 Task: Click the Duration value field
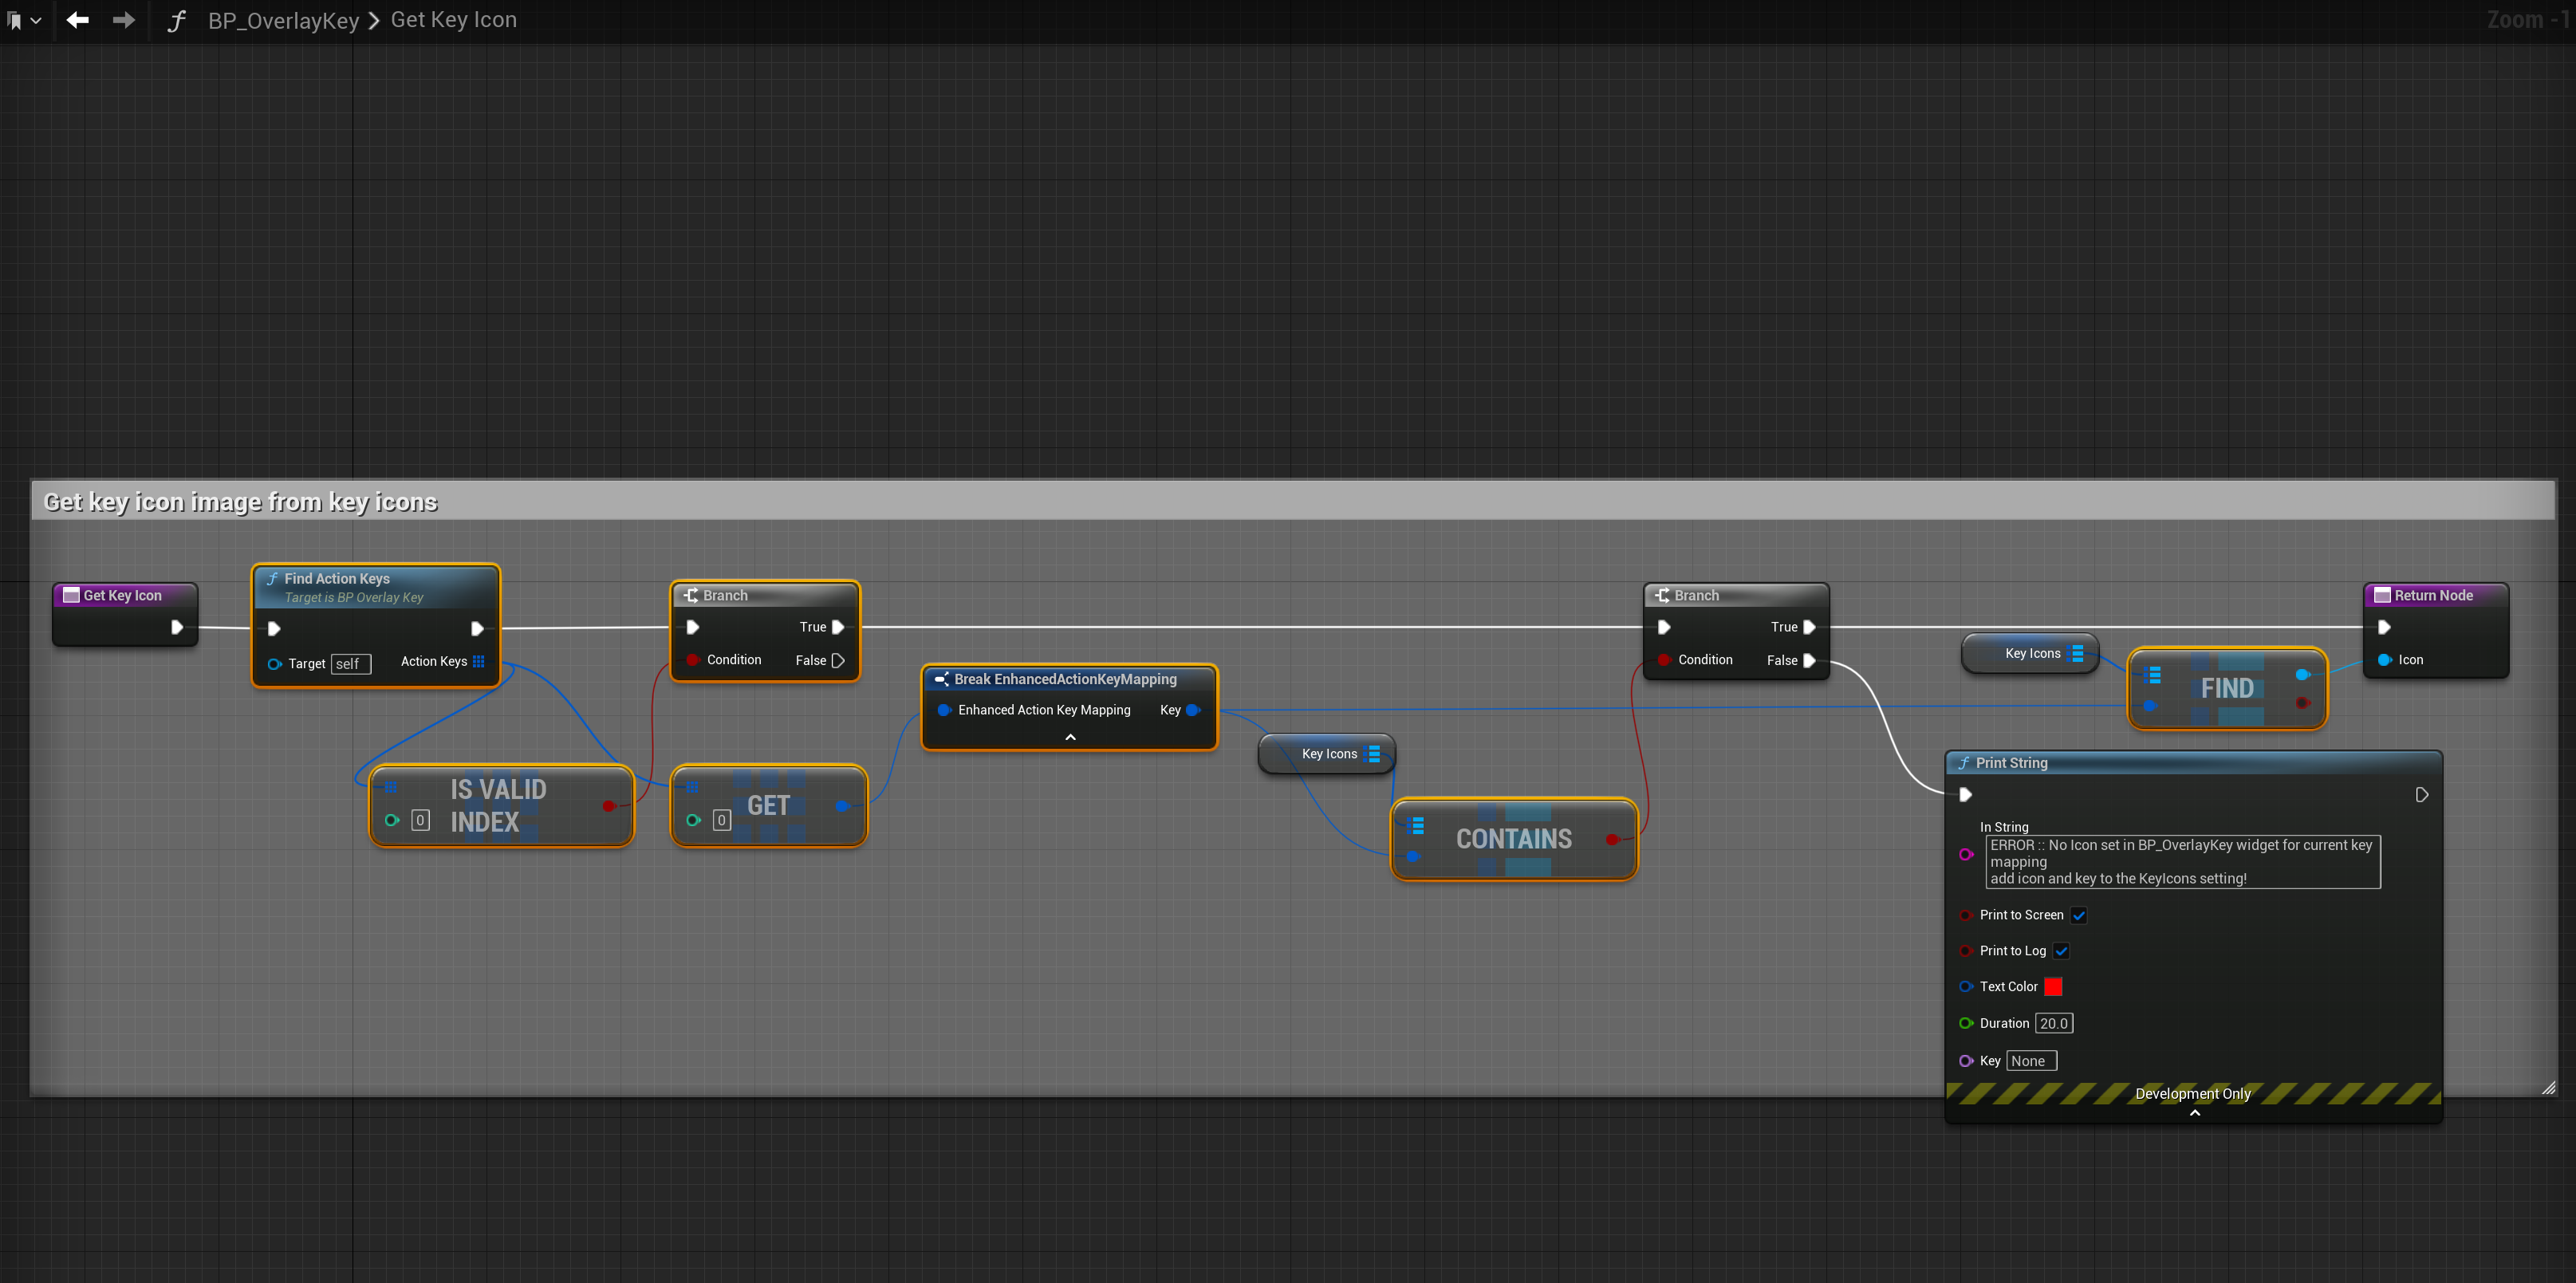click(2053, 1023)
